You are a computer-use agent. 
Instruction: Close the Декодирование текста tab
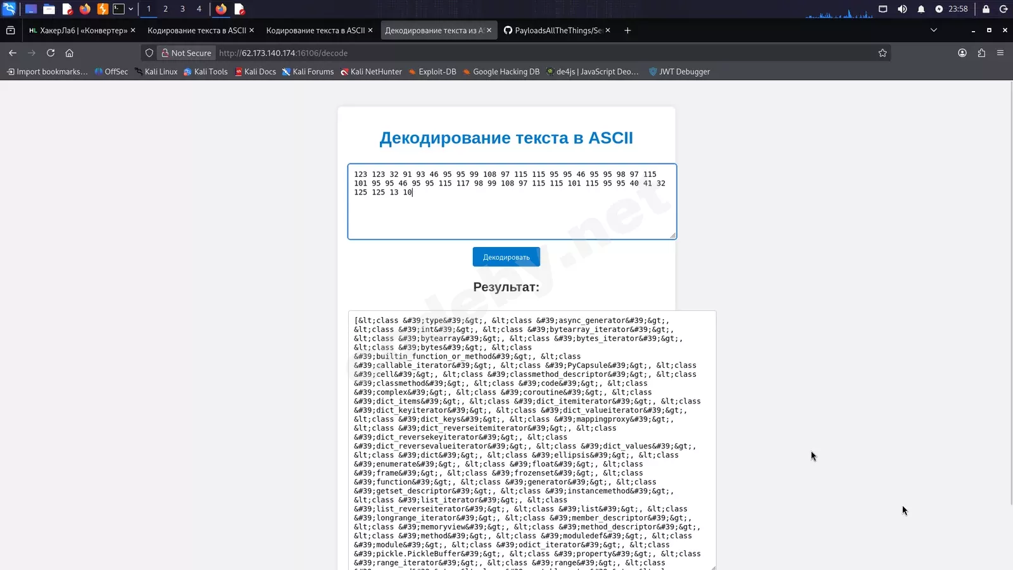[489, 30]
